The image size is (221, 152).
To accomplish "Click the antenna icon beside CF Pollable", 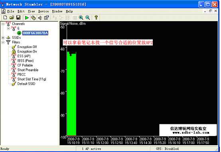I will tap(14, 66).
